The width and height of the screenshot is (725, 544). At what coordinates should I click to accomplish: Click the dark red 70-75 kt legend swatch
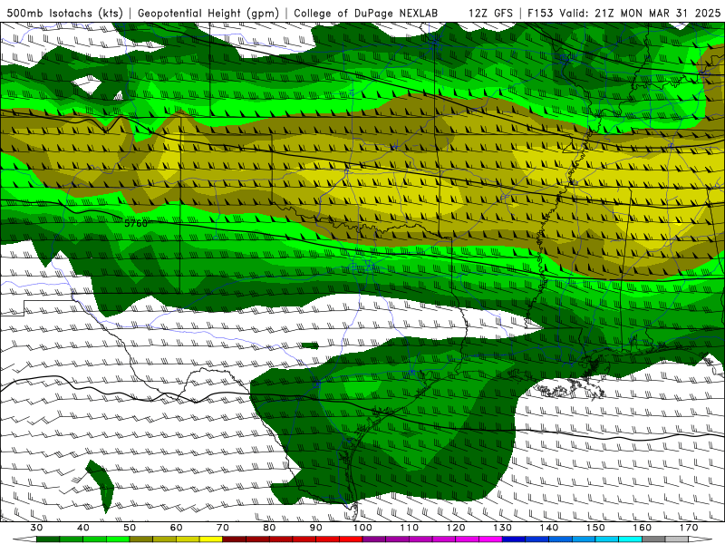click(x=235, y=539)
